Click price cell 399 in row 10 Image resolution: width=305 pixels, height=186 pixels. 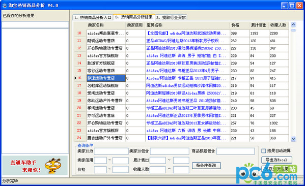point(240,33)
